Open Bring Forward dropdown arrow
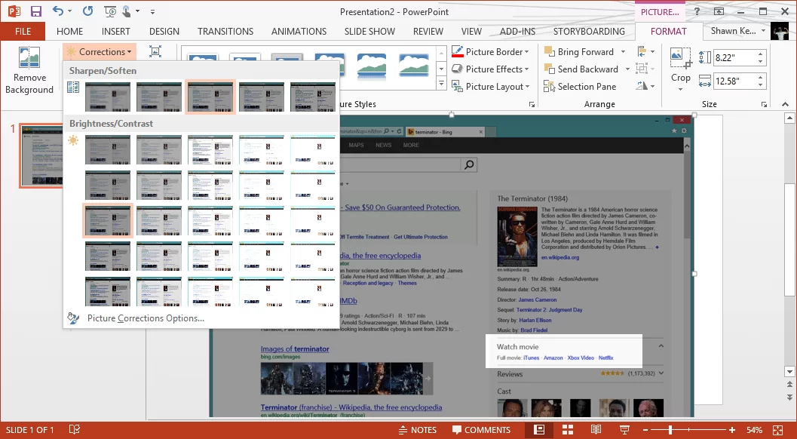Image resolution: width=797 pixels, height=439 pixels. pos(623,51)
